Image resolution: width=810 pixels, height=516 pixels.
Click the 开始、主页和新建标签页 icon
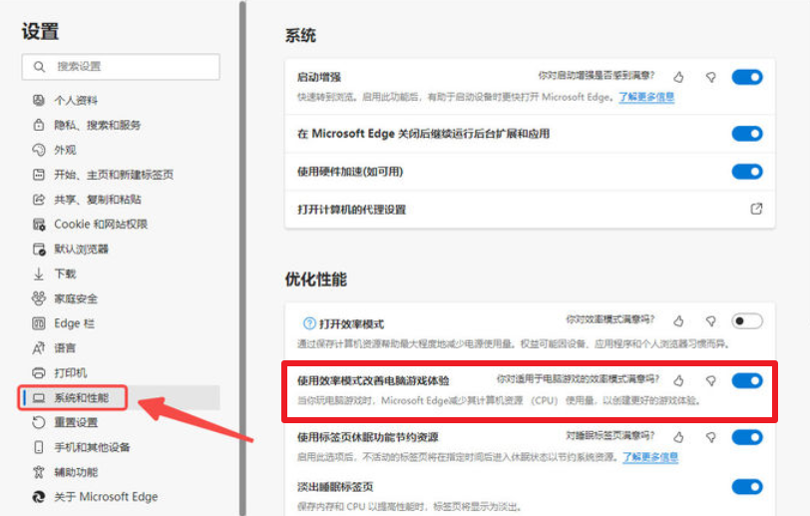[39, 175]
